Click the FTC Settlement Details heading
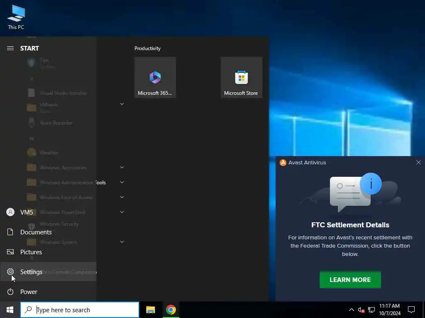This screenshot has width=425, height=318. coord(350,225)
